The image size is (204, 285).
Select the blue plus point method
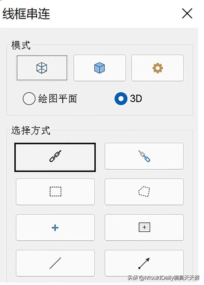(x=55, y=227)
